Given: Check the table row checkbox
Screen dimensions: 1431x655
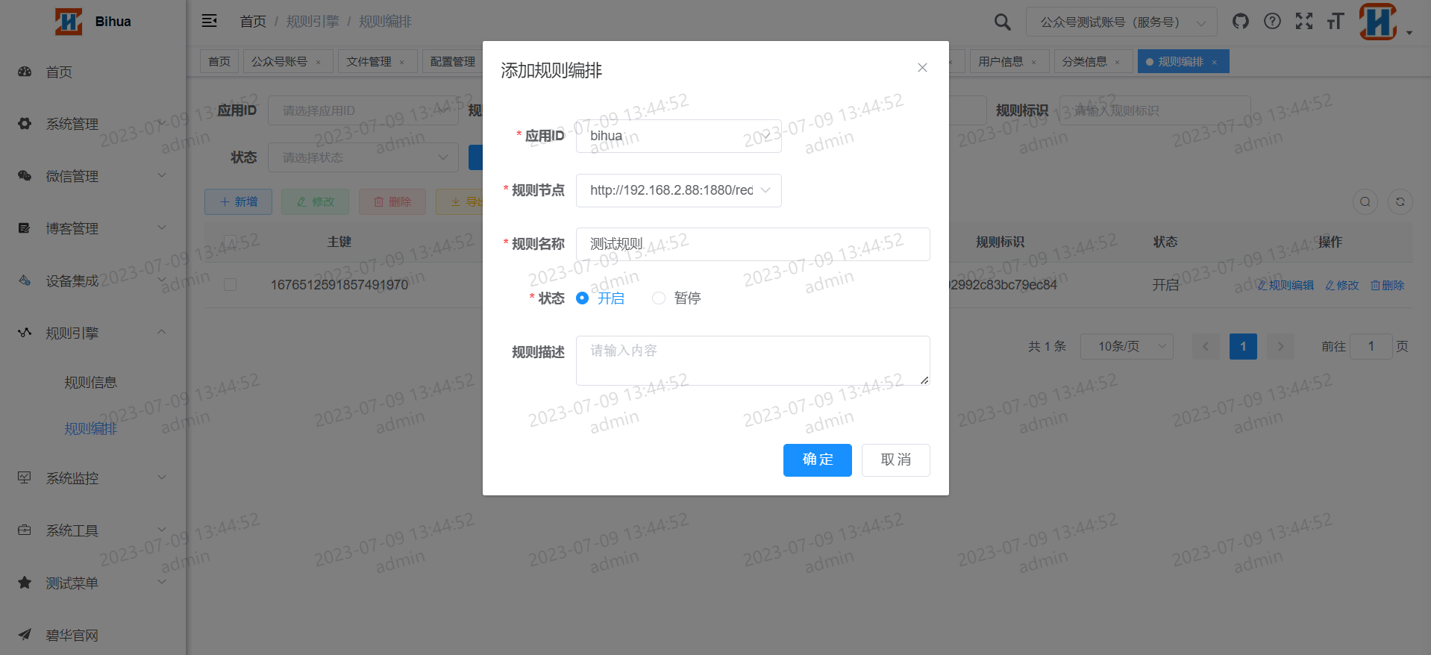Looking at the screenshot, I should click(x=231, y=285).
